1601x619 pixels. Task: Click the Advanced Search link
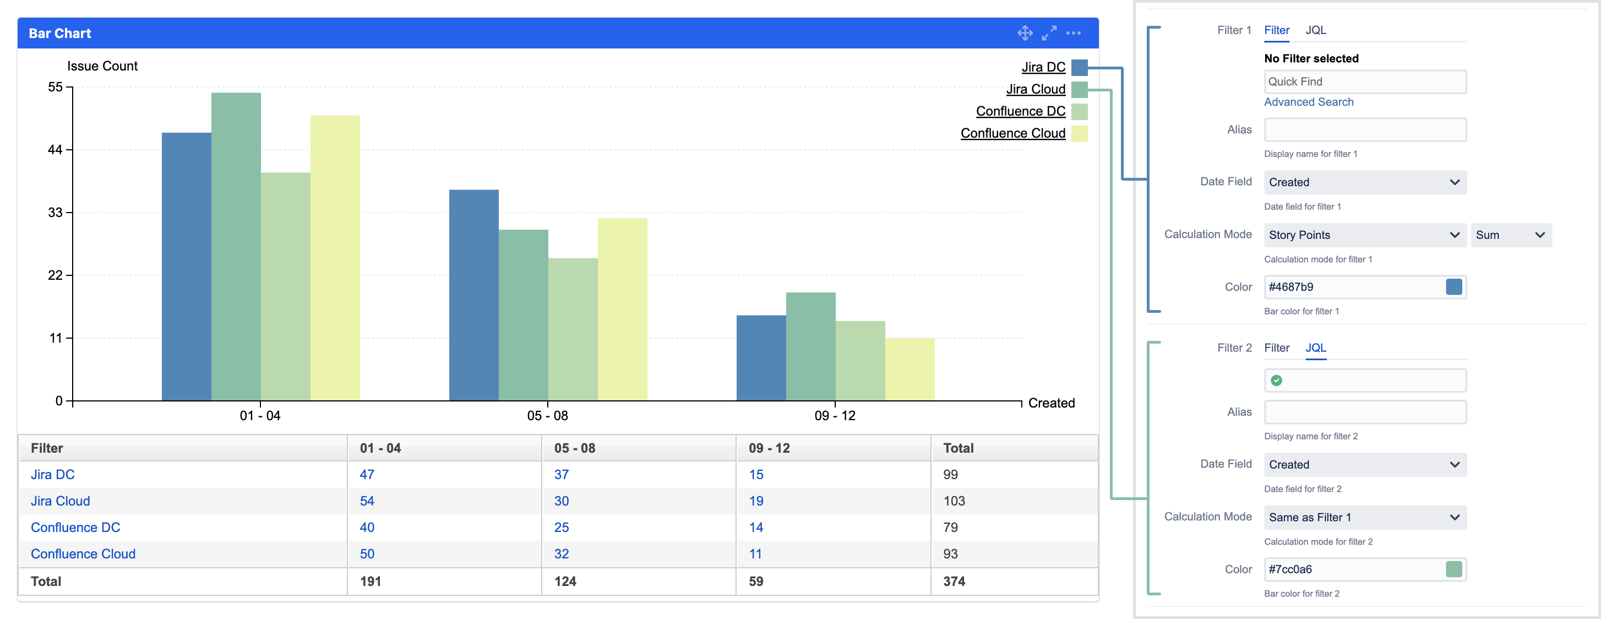pyautogui.click(x=1309, y=101)
